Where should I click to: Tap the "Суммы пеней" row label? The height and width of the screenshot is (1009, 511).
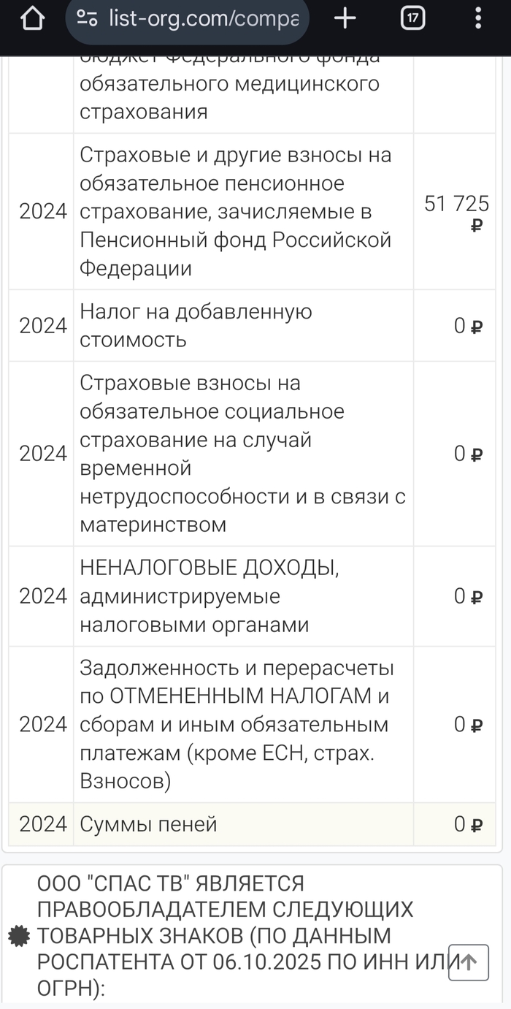(149, 824)
